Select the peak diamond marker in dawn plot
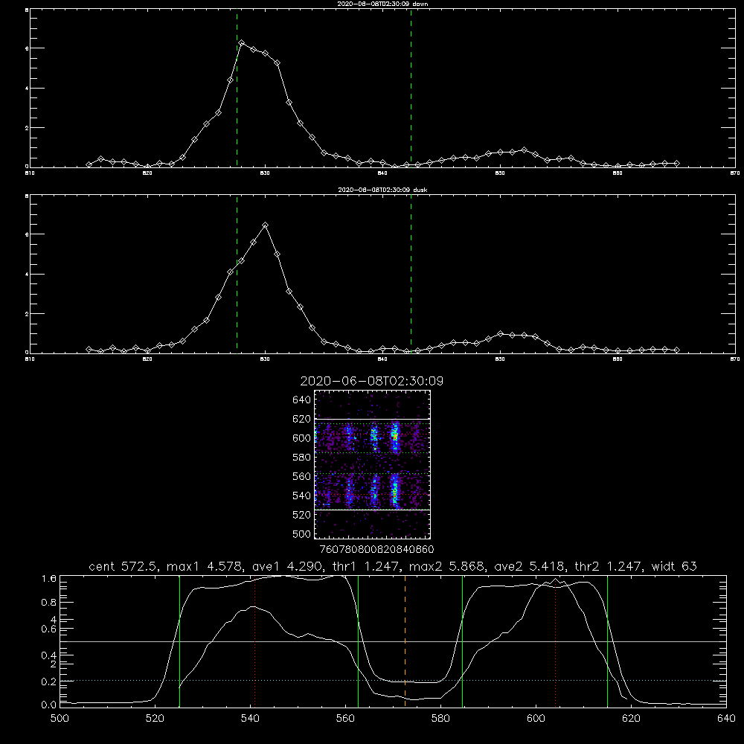 click(x=242, y=43)
